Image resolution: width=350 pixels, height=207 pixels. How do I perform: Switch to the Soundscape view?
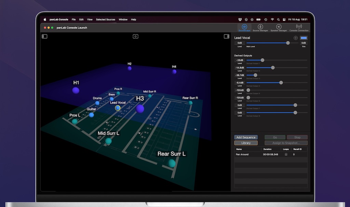click(x=244, y=27)
